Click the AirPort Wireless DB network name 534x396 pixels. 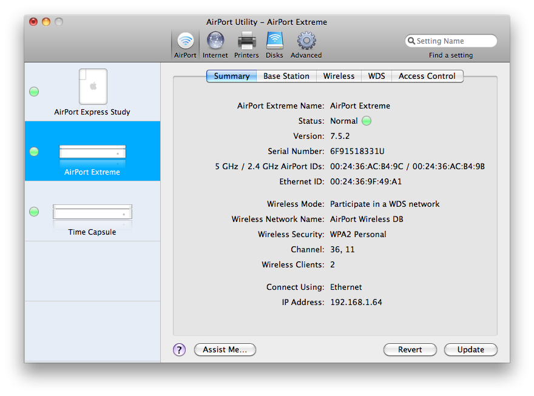367,219
